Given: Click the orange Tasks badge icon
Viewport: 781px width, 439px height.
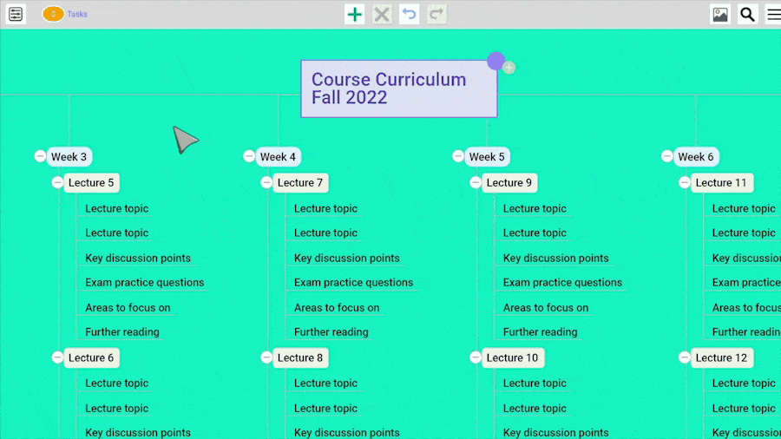Looking at the screenshot, I should pos(53,14).
